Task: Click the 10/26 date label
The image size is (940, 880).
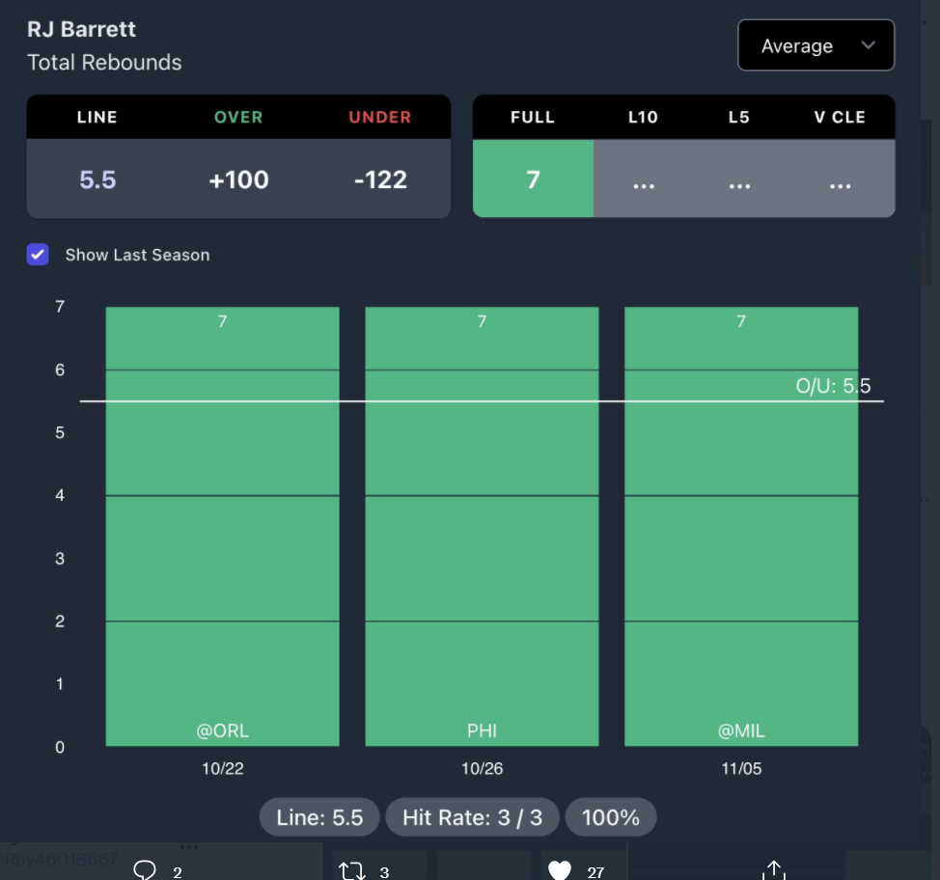Action: click(482, 768)
